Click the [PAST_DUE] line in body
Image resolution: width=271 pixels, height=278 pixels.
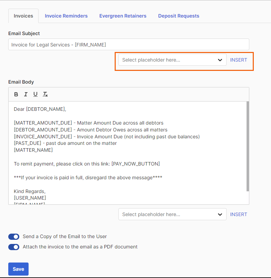click(x=65, y=143)
